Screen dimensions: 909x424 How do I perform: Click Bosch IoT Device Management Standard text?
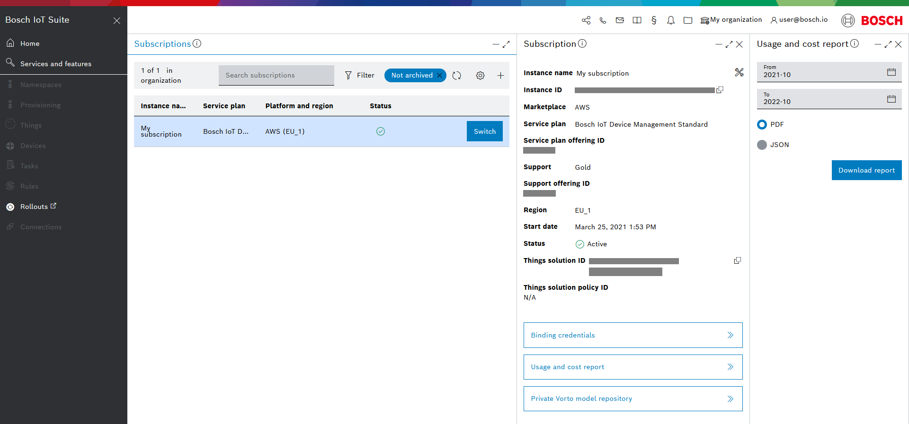tap(642, 124)
